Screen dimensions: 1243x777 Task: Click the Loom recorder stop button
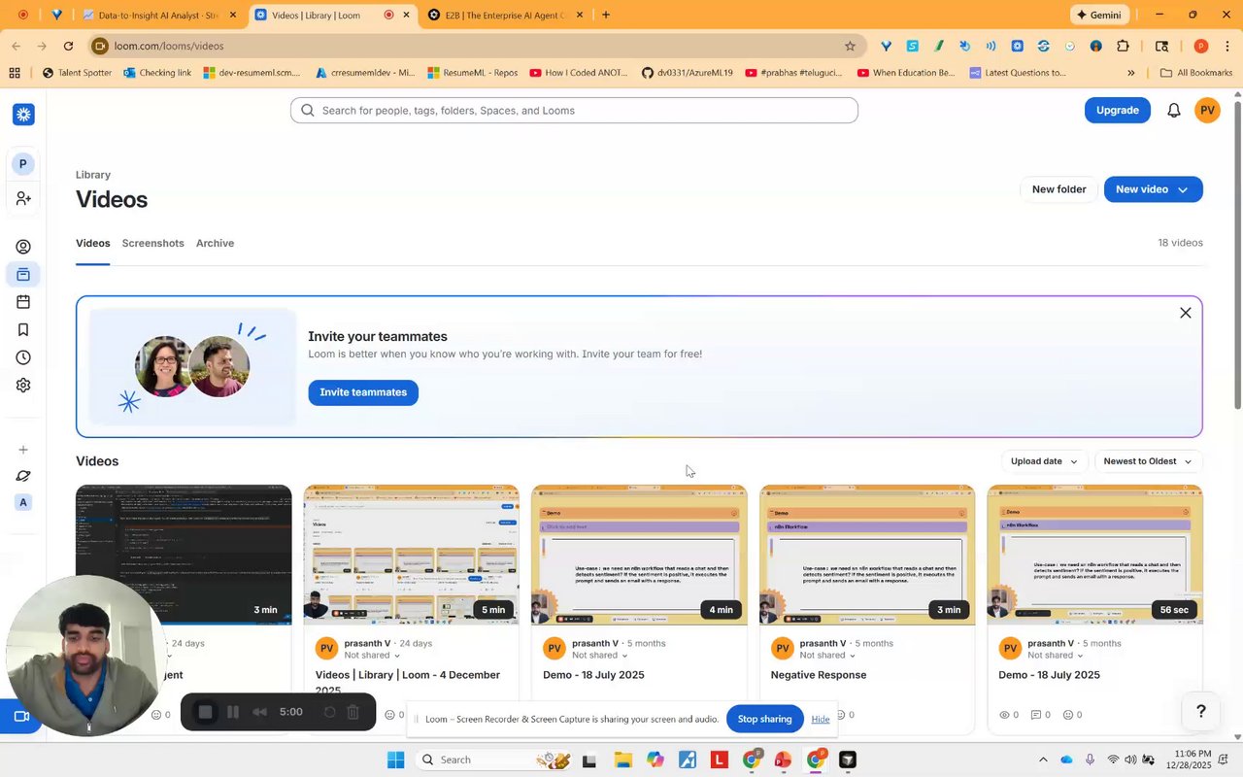click(205, 712)
